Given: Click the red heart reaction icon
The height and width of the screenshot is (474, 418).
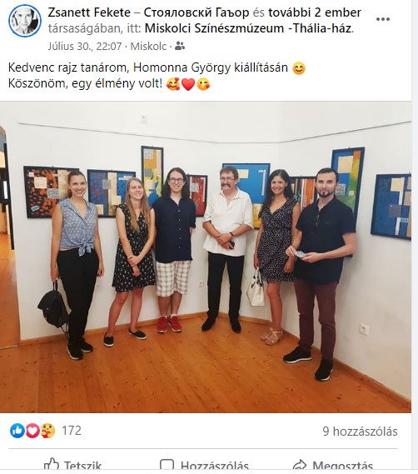Looking at the screenshot, I should coord(32,431).
